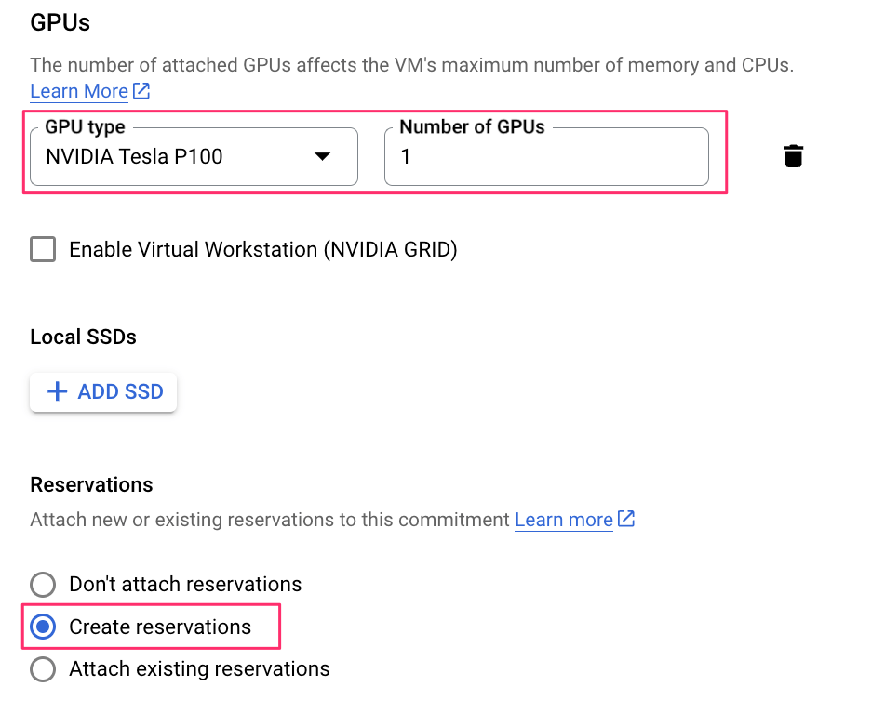885x713 pixels.
Task: Click the external link icon next to Reservations Learn more
Action: [x=627, y=519]
